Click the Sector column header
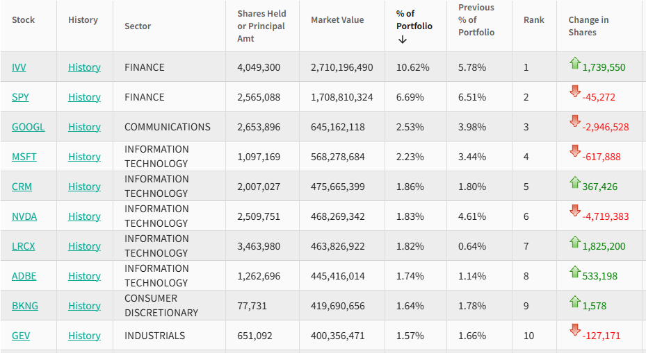Image resolution: width=646 pixels, height=353 pixels. [x=138, y=26]
